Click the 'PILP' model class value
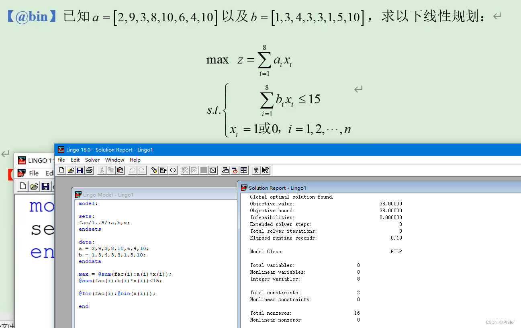Image resolution: width=521 pixels, height=328 pixels. coord(396,252)
